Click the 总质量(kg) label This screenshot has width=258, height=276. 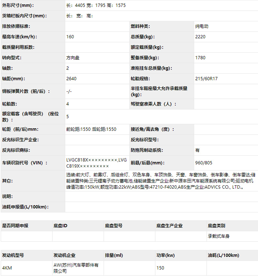tap(143, 37)
